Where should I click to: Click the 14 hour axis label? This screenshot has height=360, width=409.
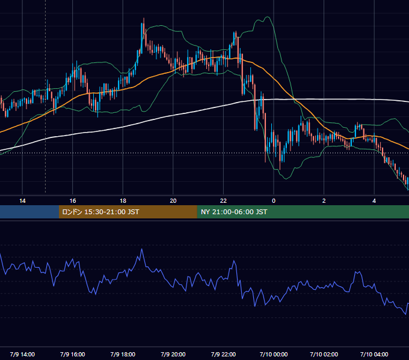click(x=22, y=201)
